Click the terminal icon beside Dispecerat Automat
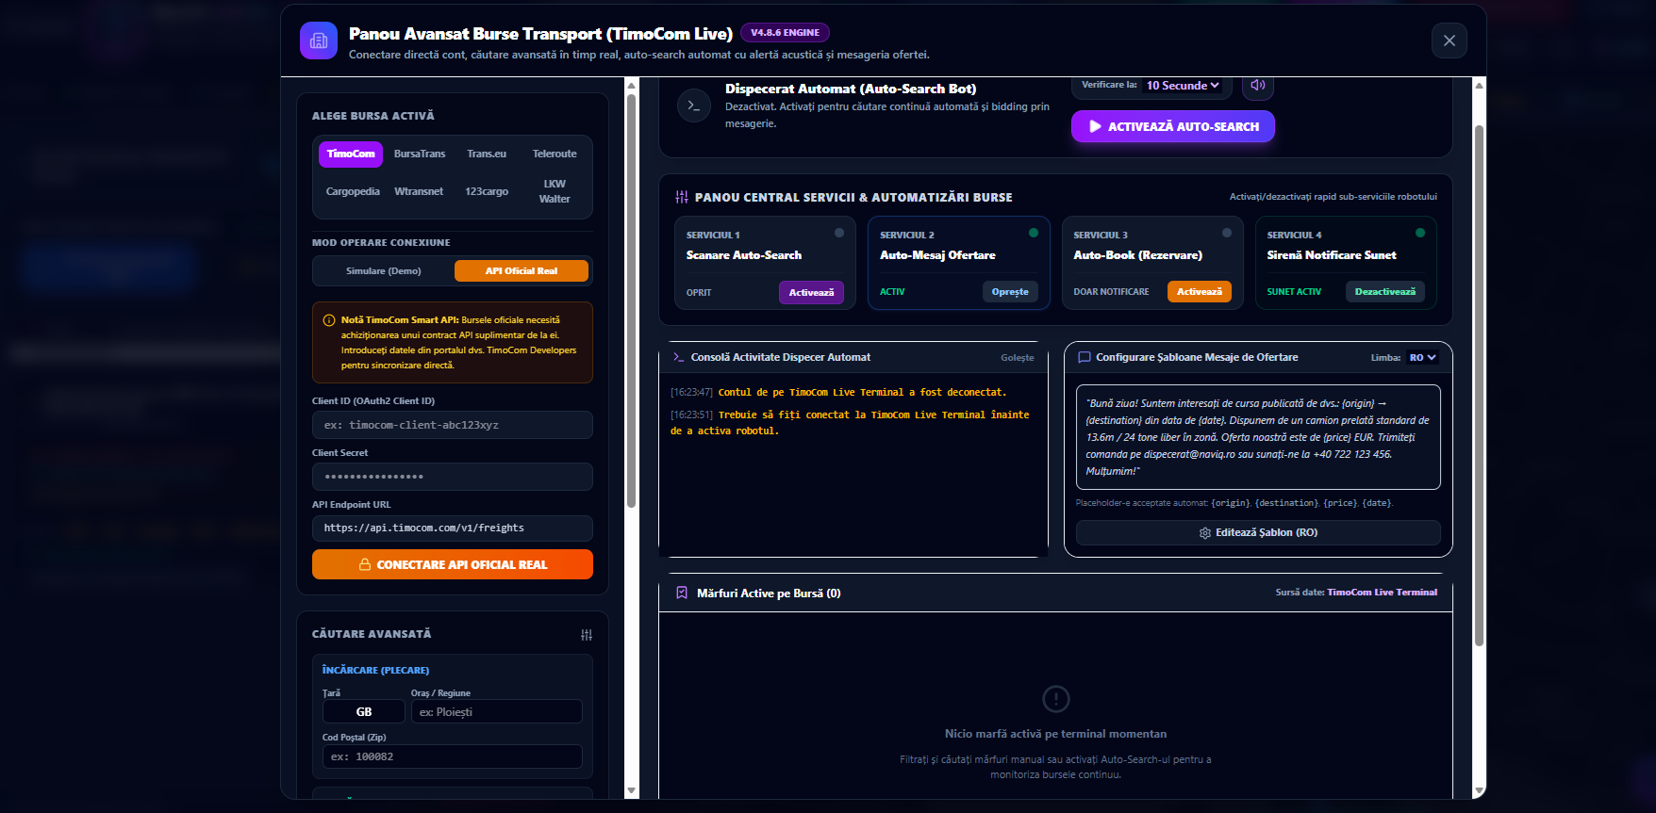This screenshot has width=1656, height=813. coord(694,106)
